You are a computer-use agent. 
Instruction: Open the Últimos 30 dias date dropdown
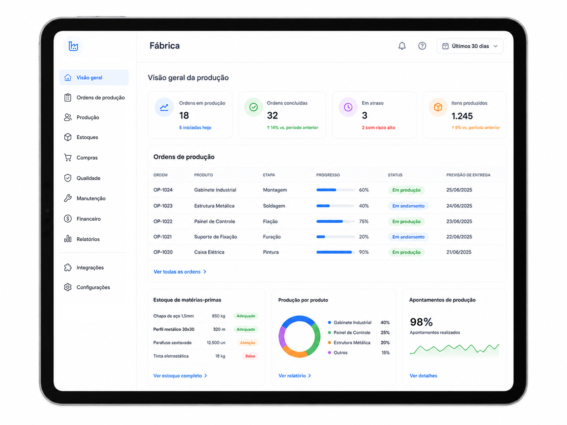(x=470, y=46)
